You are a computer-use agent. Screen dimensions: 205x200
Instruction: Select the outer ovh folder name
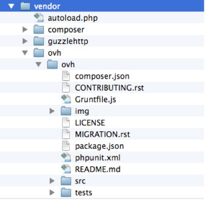click(55, 53)
